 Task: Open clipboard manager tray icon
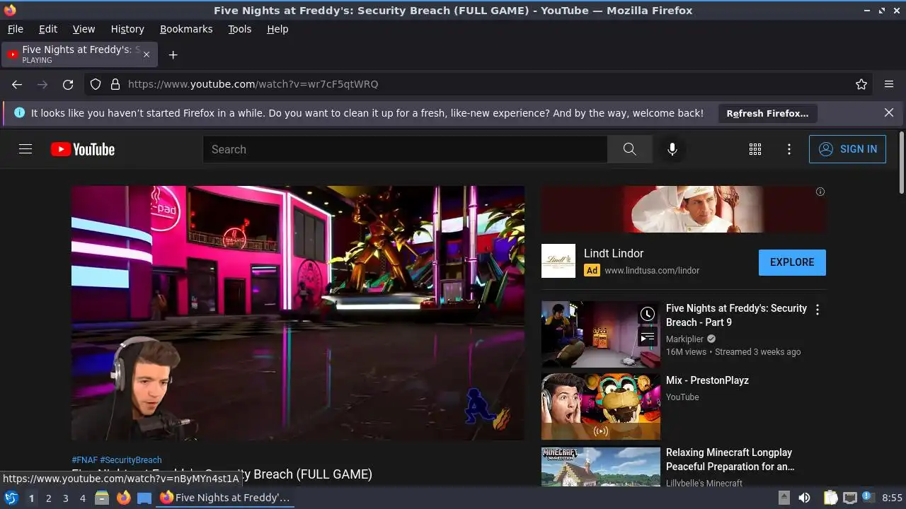point(831,498)
